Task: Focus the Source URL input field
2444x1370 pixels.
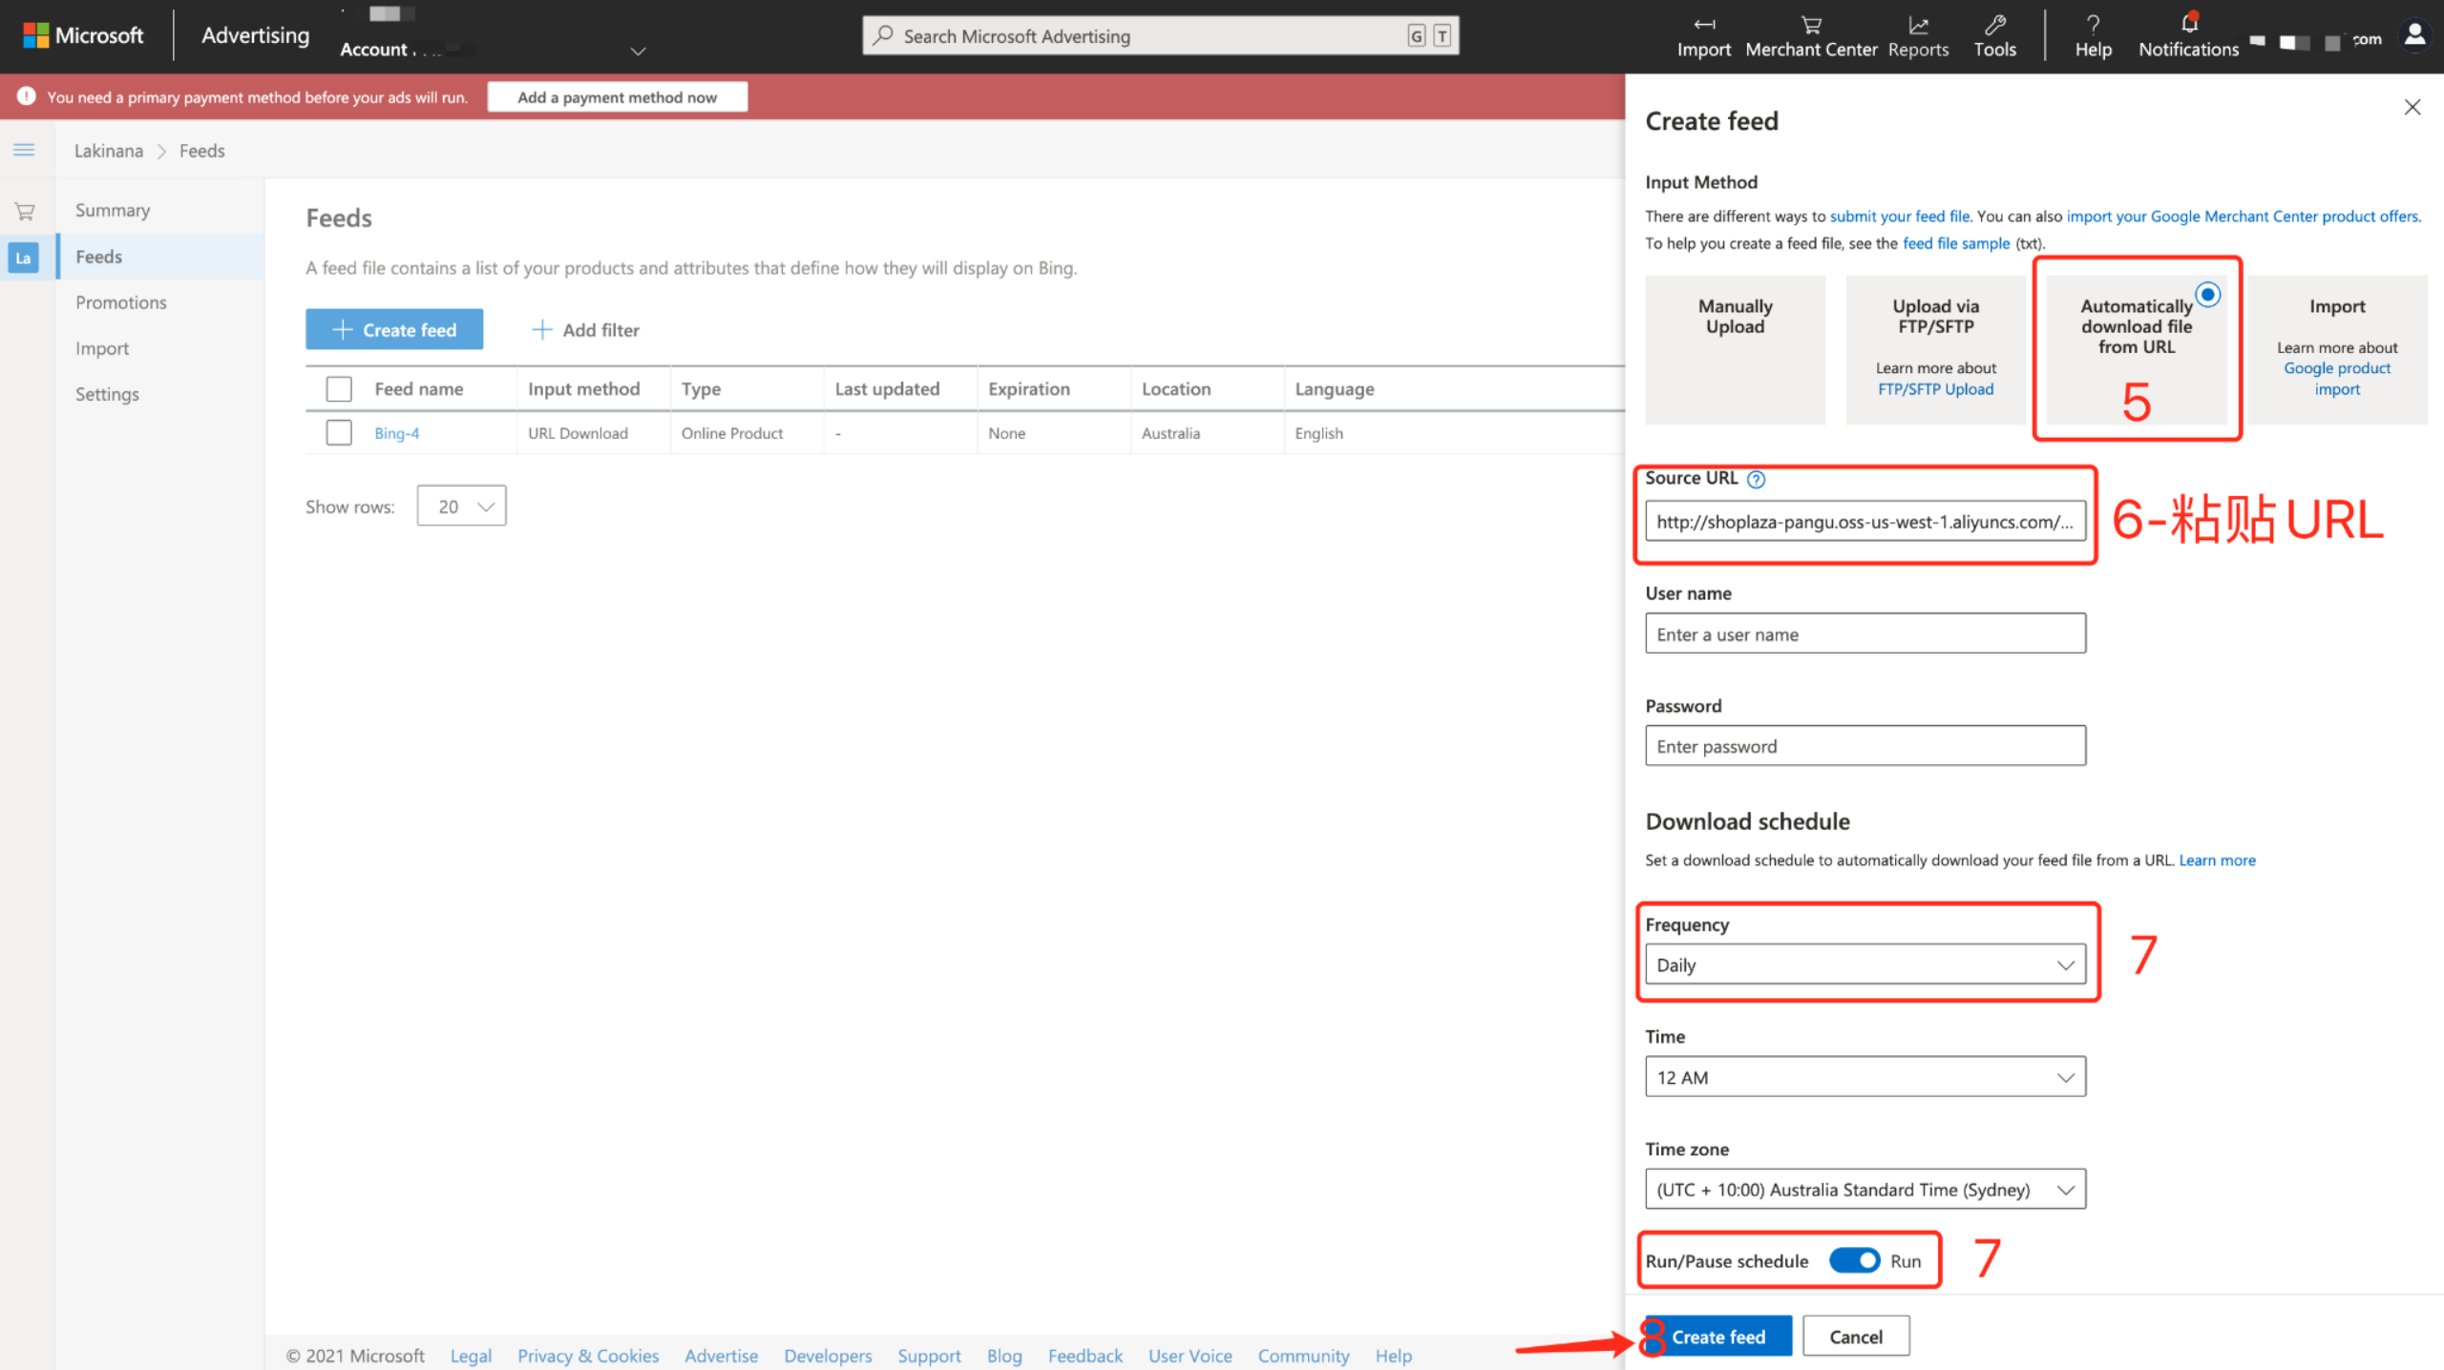Action: [x=1865, y=522]
